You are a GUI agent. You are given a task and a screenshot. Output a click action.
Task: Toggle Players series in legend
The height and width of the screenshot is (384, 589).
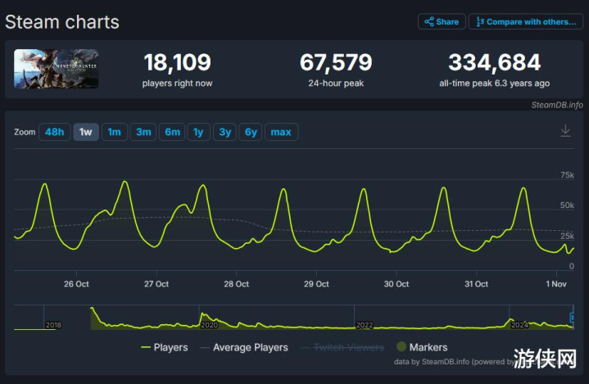[165, 347]
